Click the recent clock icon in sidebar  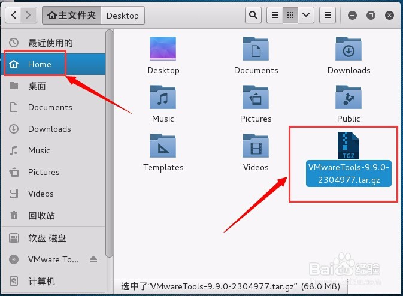(x=14, y=43)
